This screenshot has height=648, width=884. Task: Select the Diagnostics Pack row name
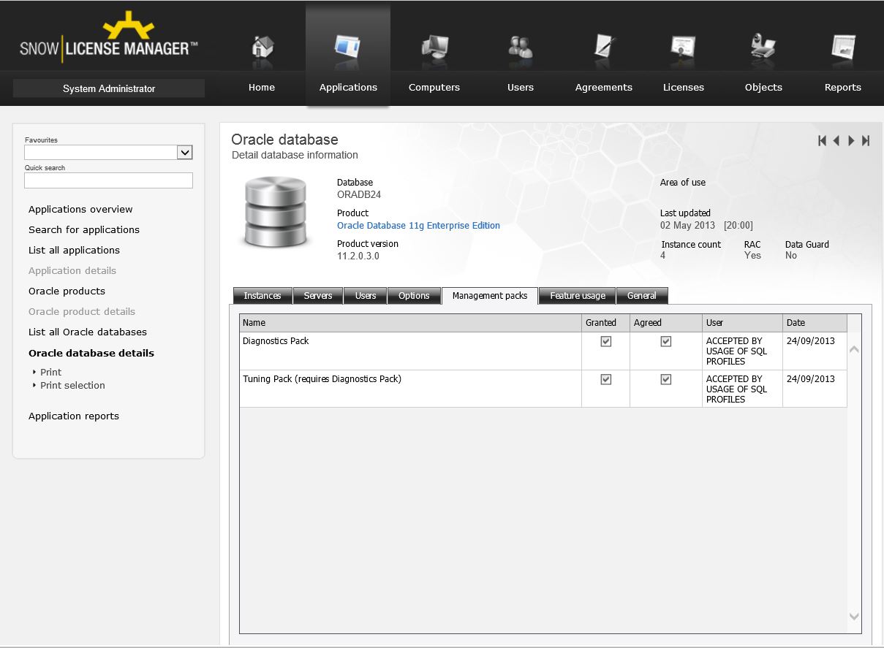click(x=276, y=341)
